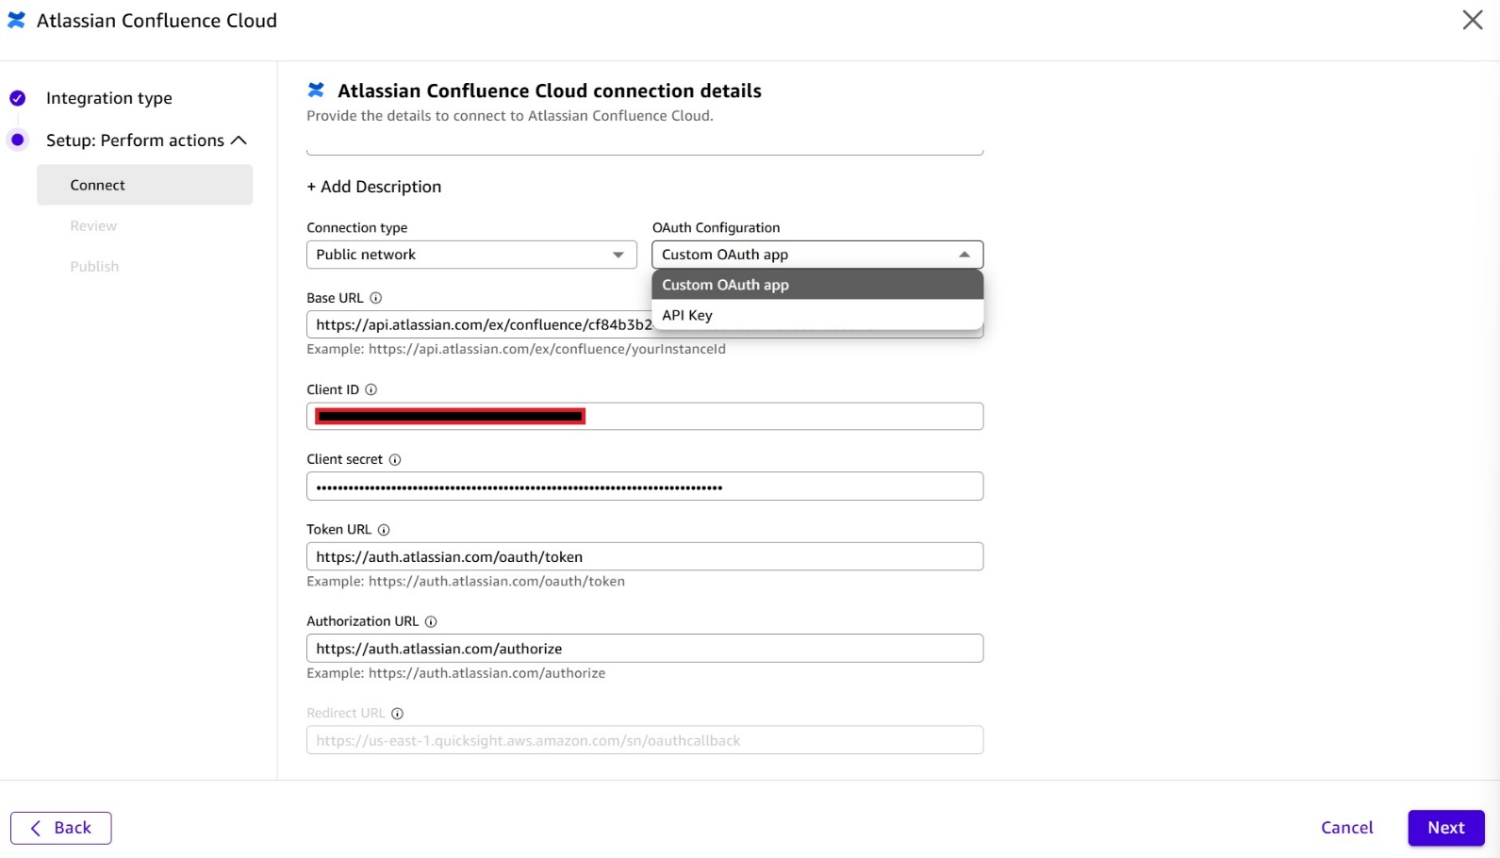The image size is (1500, 858).
Task: Show info for Token URL
Action: coord(384,530)
